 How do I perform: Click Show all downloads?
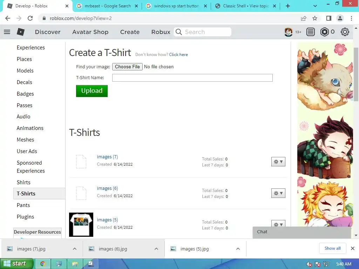[x=332, y=248]
